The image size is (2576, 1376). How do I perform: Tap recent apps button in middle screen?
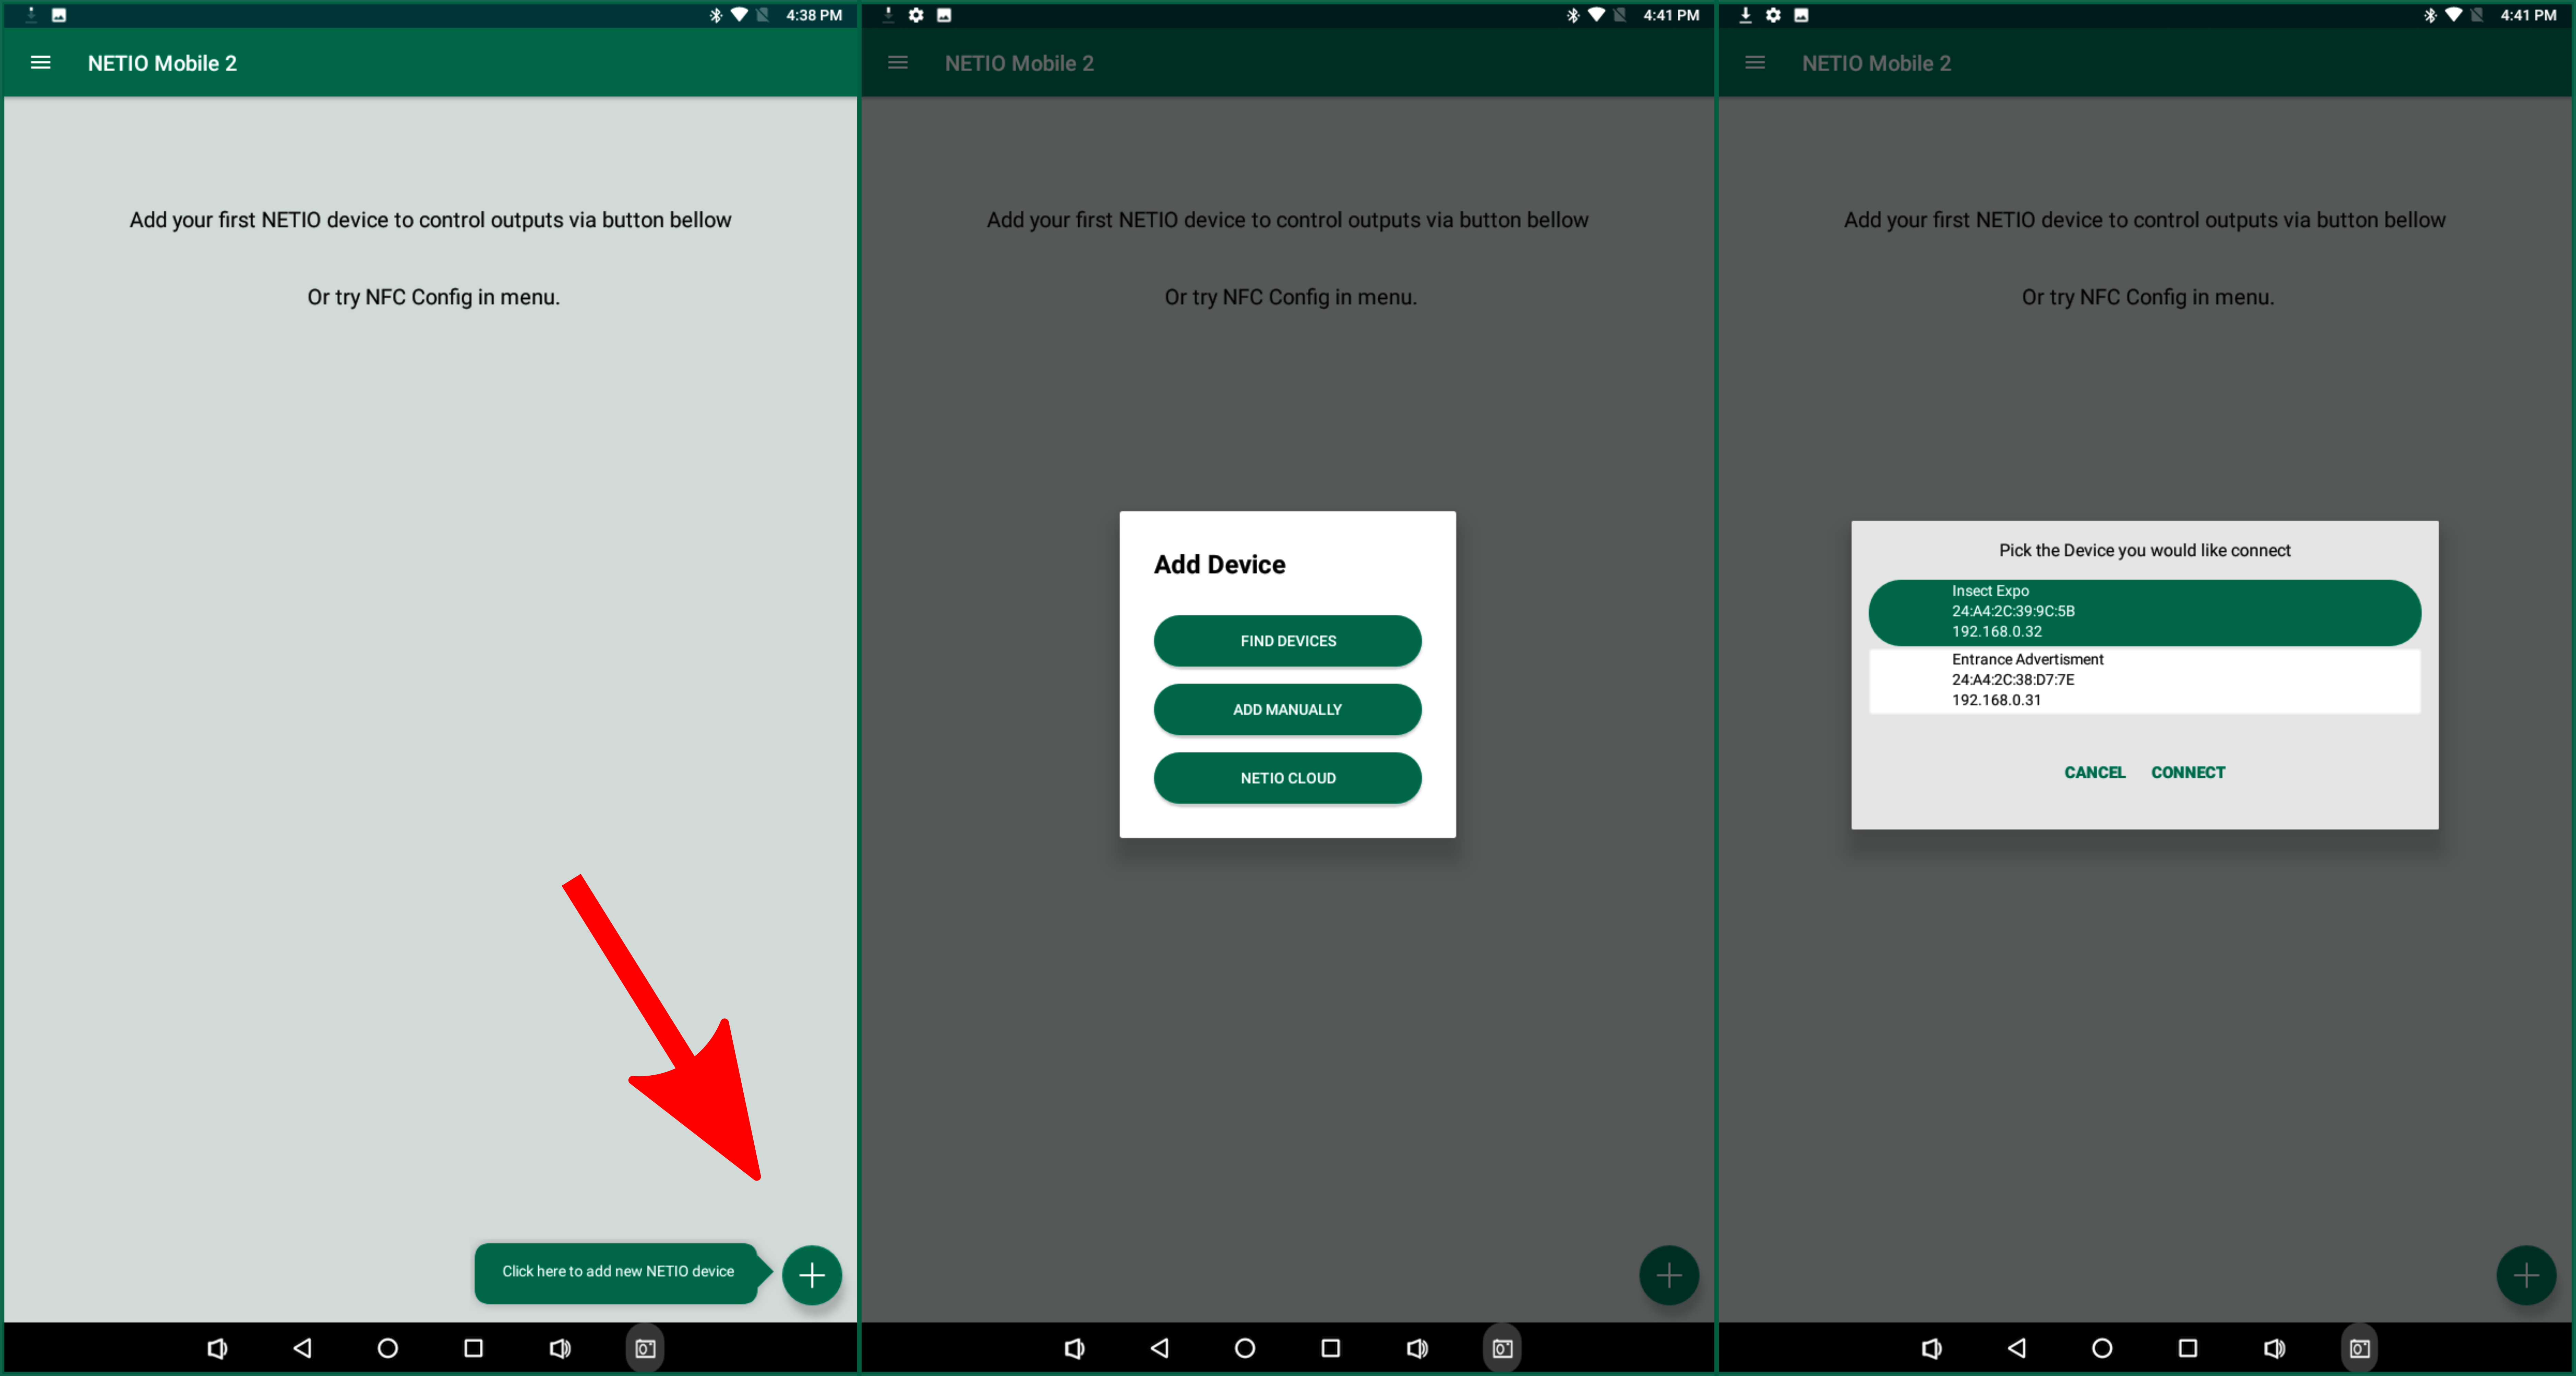click(x=1331, y=1349)
